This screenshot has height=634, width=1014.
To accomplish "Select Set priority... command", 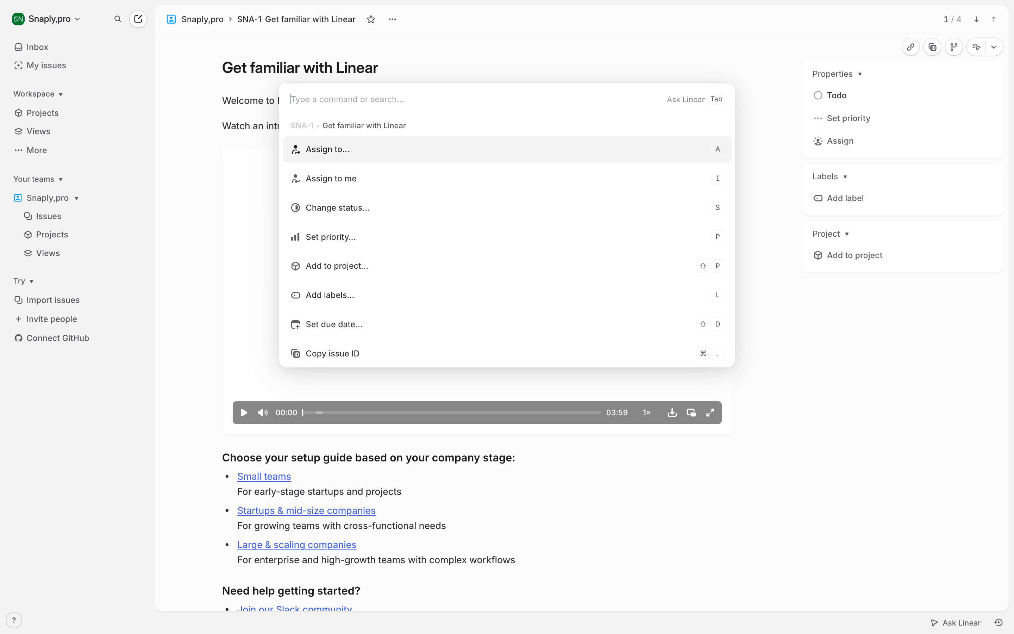I will pos(507,237).
